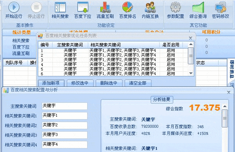Open the 密码修改 key icon
This screenshot has width=235, height=152.
[x=220, y=7]
